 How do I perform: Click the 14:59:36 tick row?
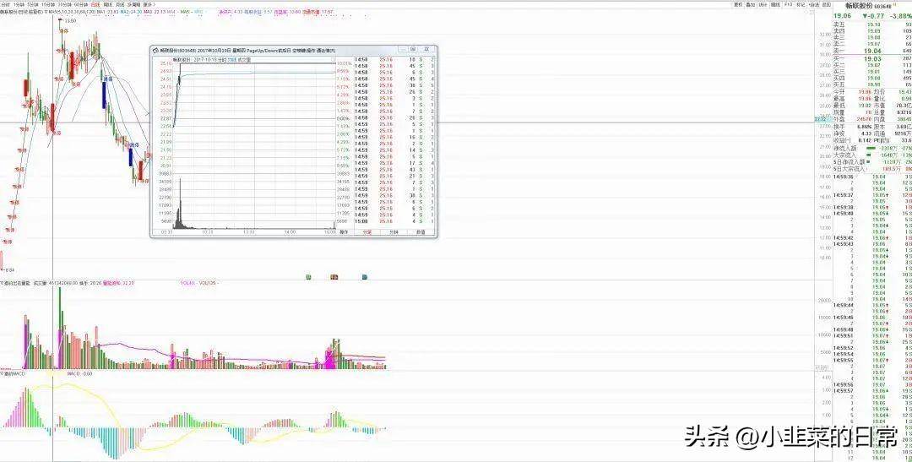[x=871, y=177]
